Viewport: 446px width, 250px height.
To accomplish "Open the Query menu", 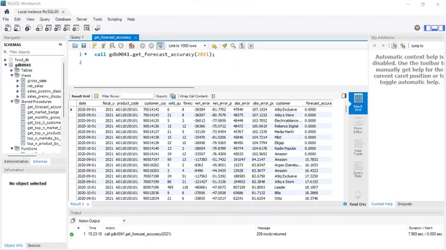I will click(45, 19).
